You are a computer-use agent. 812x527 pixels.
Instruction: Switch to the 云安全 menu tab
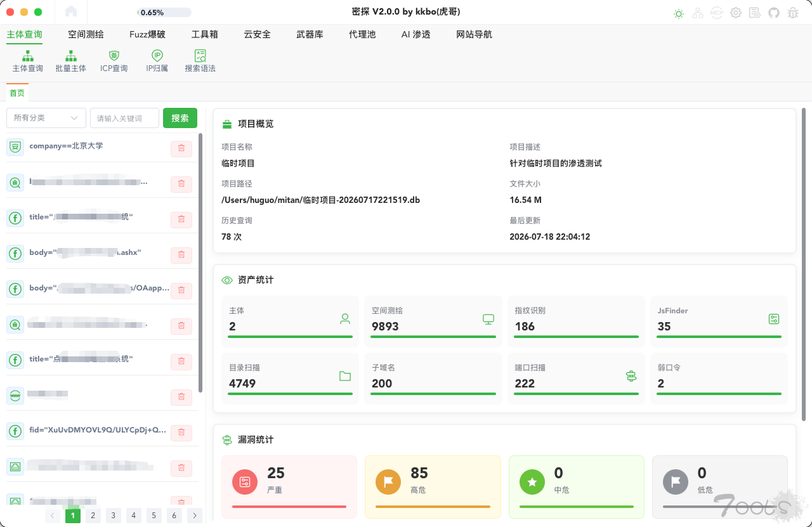click(258, 34)
